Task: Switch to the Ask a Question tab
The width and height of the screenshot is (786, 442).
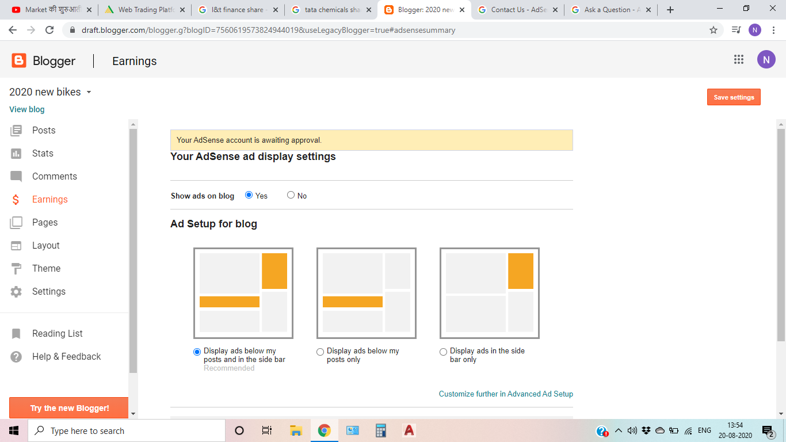Action: [x=611, y=10]
